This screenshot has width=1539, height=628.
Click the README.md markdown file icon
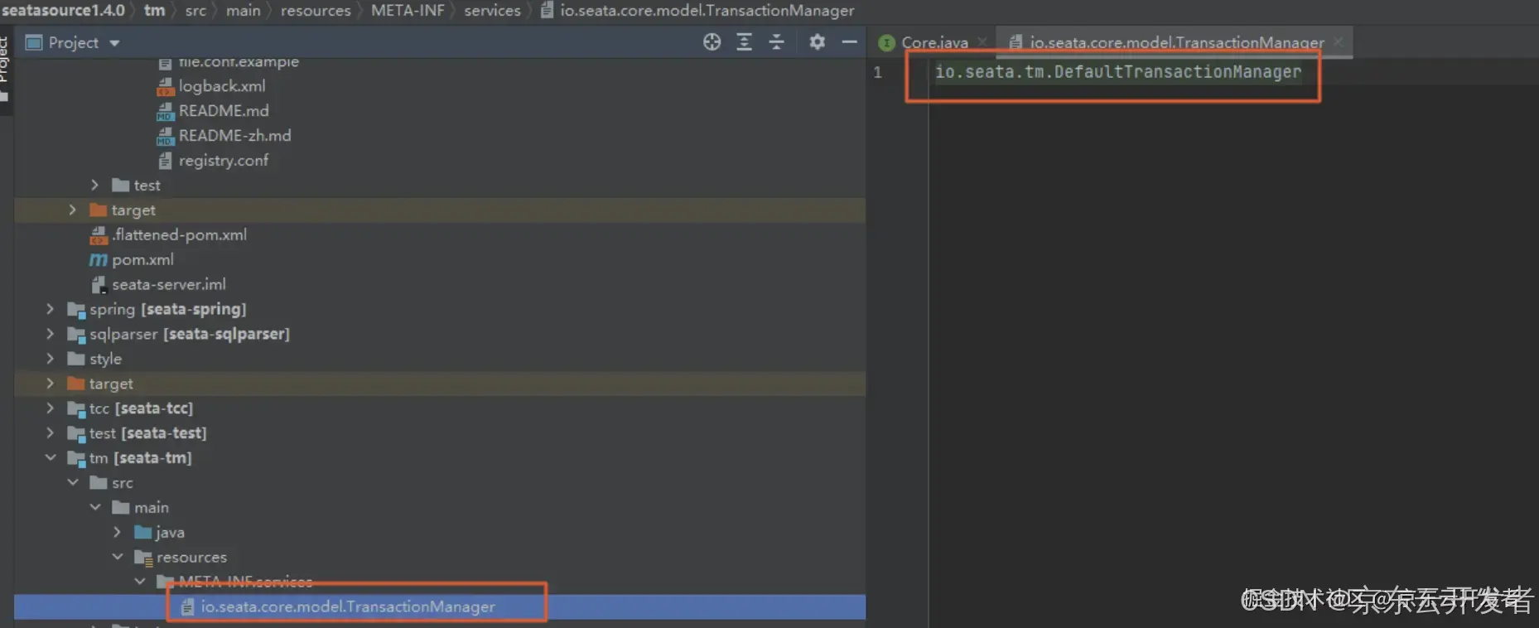pyautogui.click(x=166, y=111)
